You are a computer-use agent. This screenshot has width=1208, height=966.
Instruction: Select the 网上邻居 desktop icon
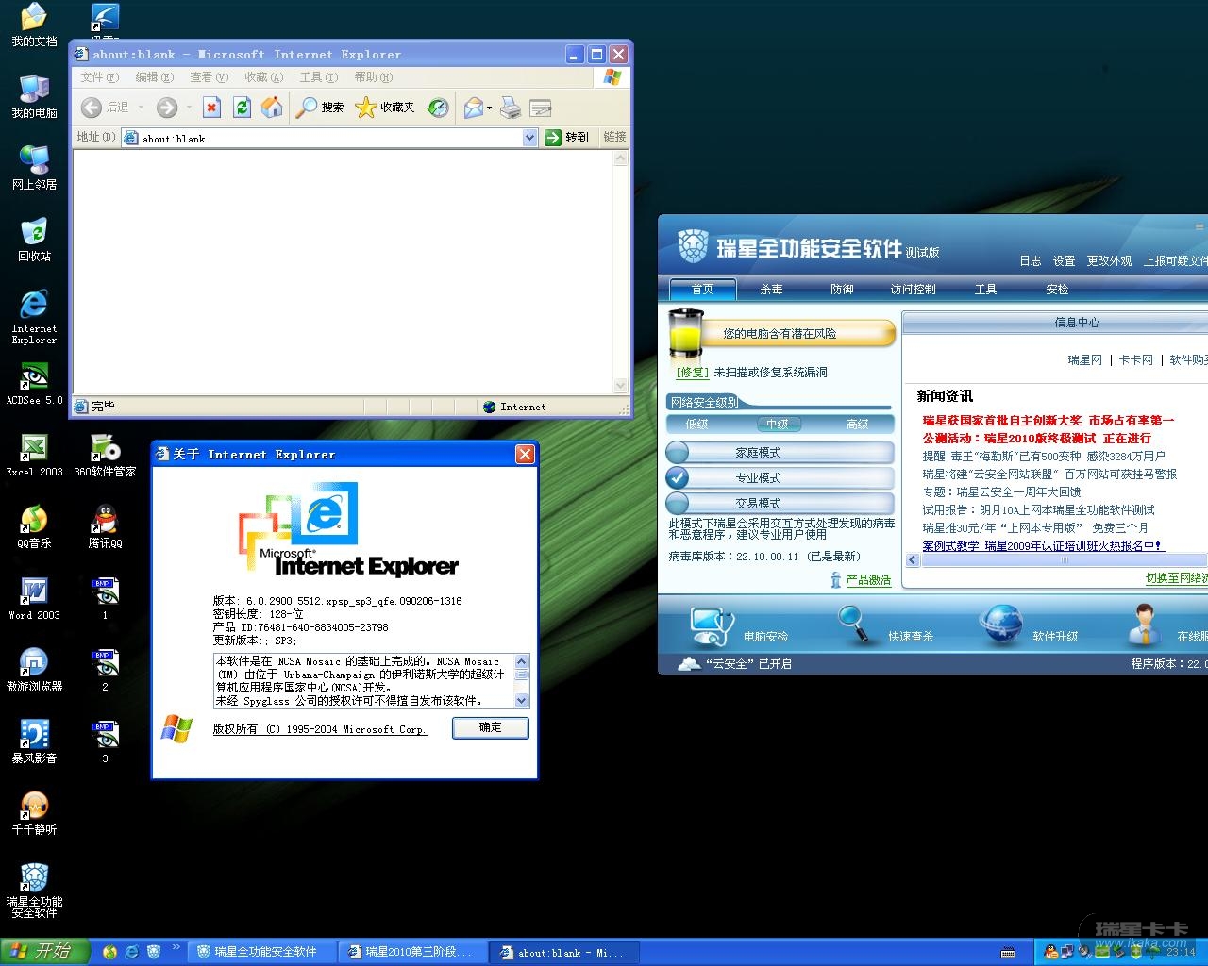[x=34, y=168]
